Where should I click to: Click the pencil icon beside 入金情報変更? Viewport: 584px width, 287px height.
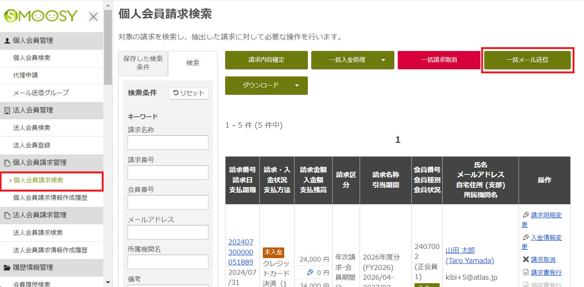click(525, 237)
